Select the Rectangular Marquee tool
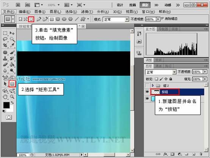Screen dimensions: 210x158 pos(5,33)
